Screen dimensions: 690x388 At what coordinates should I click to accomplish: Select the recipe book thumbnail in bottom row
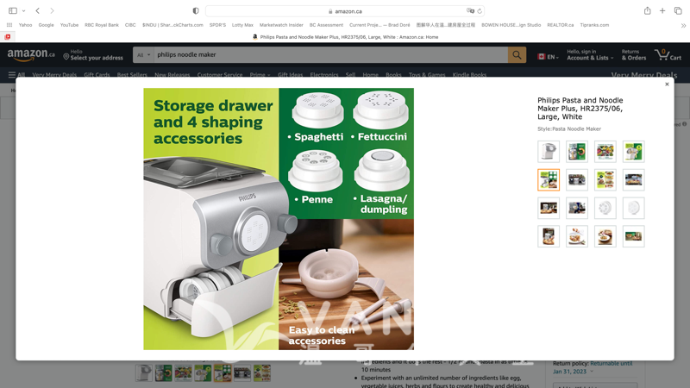(x=549, y=236)
